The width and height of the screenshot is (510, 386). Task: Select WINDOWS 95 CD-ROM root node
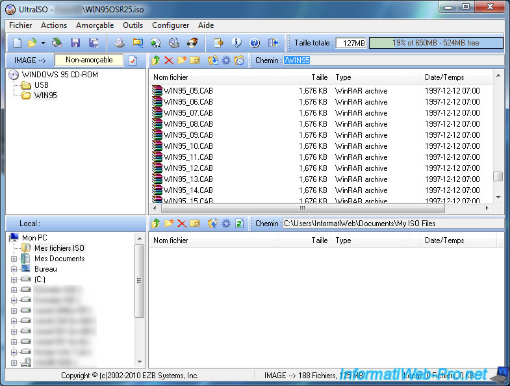pos(60,75)
